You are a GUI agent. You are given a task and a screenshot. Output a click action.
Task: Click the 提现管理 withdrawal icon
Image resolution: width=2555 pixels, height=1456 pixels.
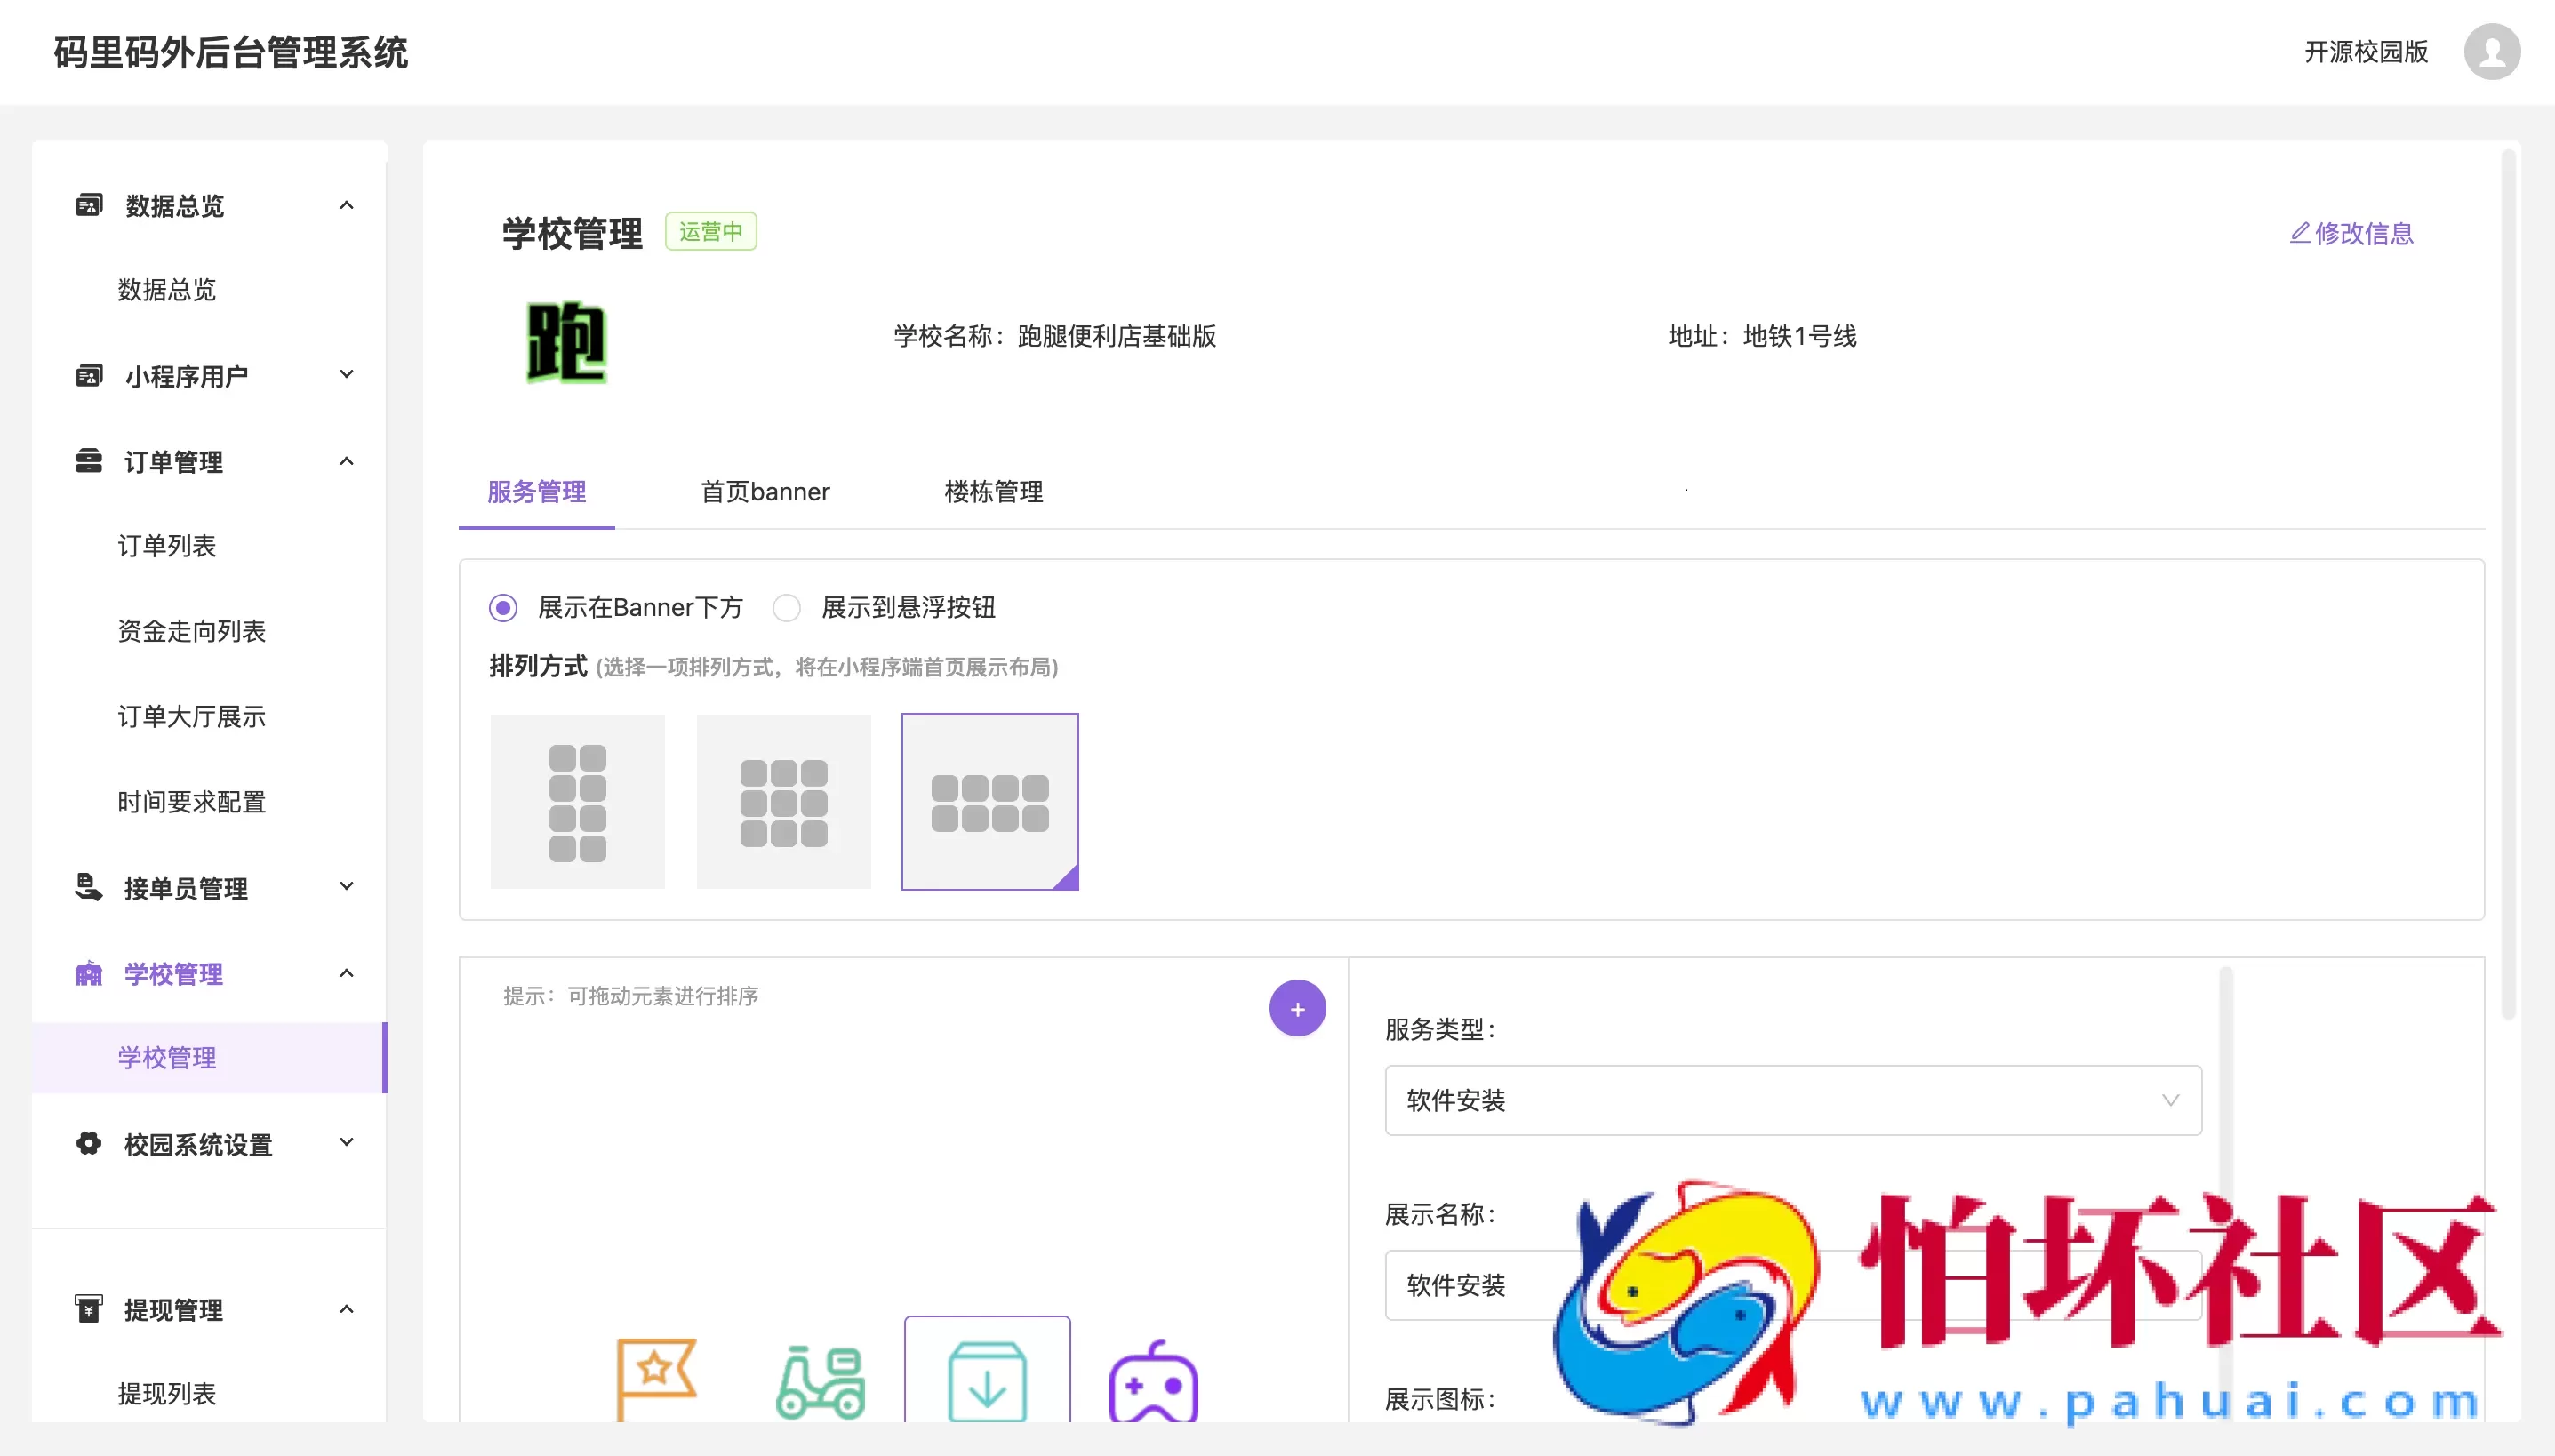tap(89, 1308)
